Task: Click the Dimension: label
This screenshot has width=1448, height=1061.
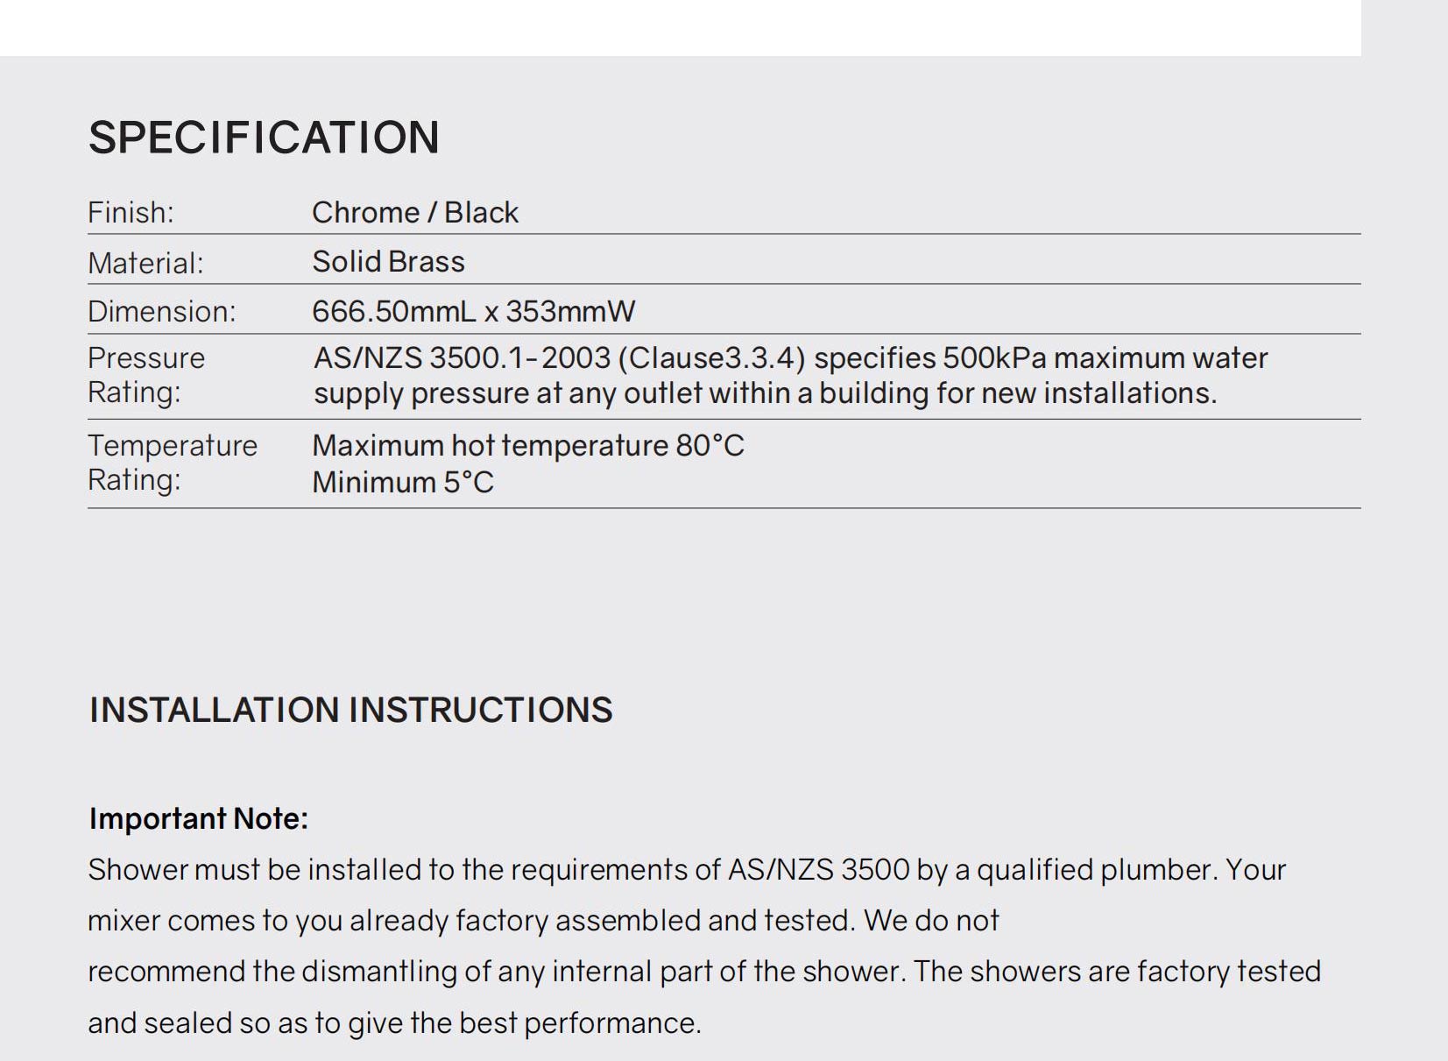Action: [x=161, y=312]
